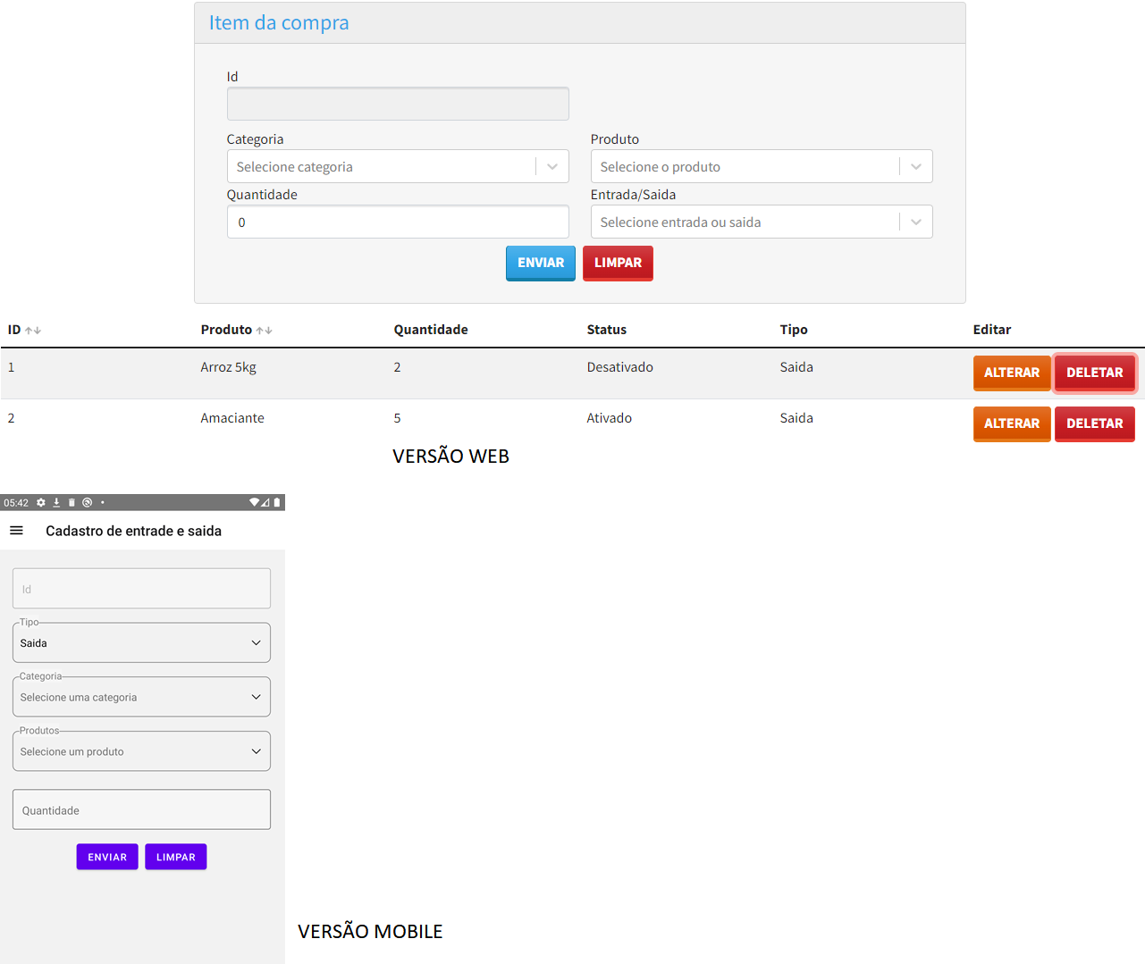This screenshot has width=1145, height=964.
Task: Click ALTERAR for Arroz 5kg row
Action: (1012, 373)
